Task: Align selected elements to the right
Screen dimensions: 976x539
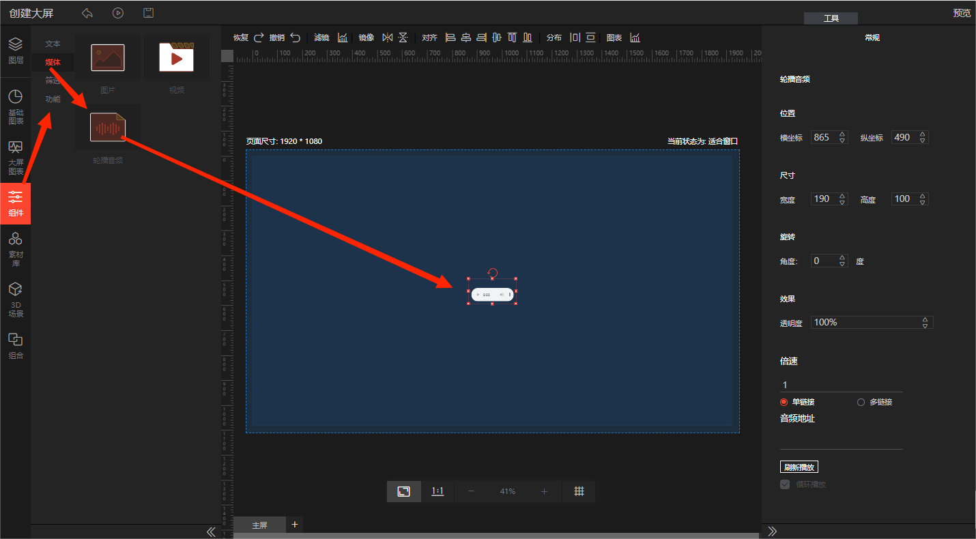Action: point(481,38)
